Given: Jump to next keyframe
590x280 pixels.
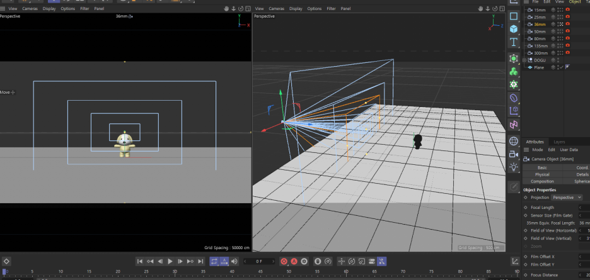Looking at the screenshot, I should (190, 261).
